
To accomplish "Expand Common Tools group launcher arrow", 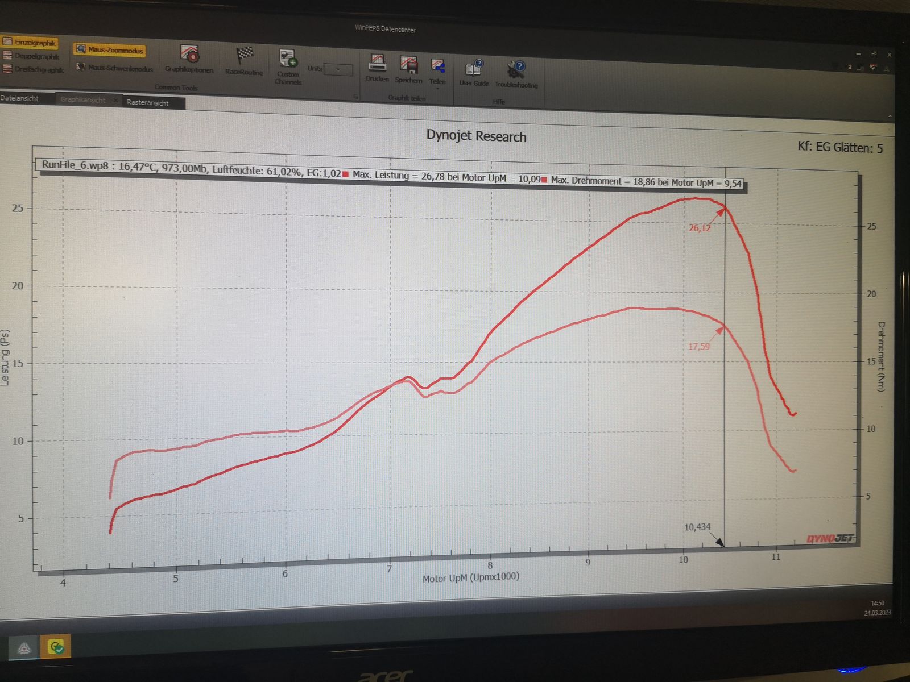I will coord(356,97).
